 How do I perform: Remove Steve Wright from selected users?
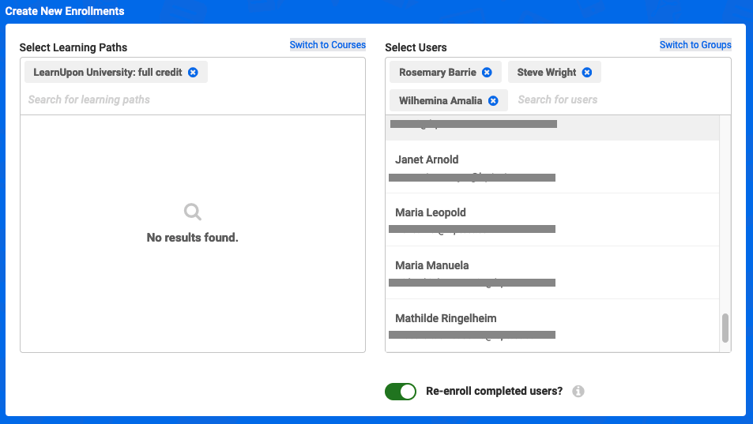click(587, 73)
